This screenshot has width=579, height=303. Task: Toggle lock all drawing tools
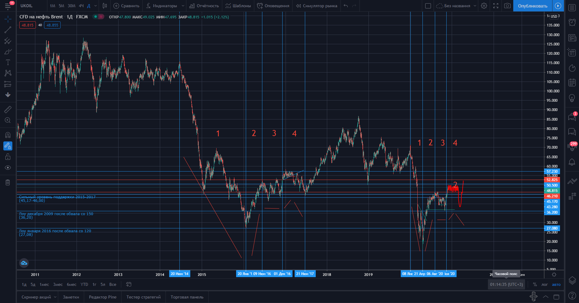coord(8,157)
